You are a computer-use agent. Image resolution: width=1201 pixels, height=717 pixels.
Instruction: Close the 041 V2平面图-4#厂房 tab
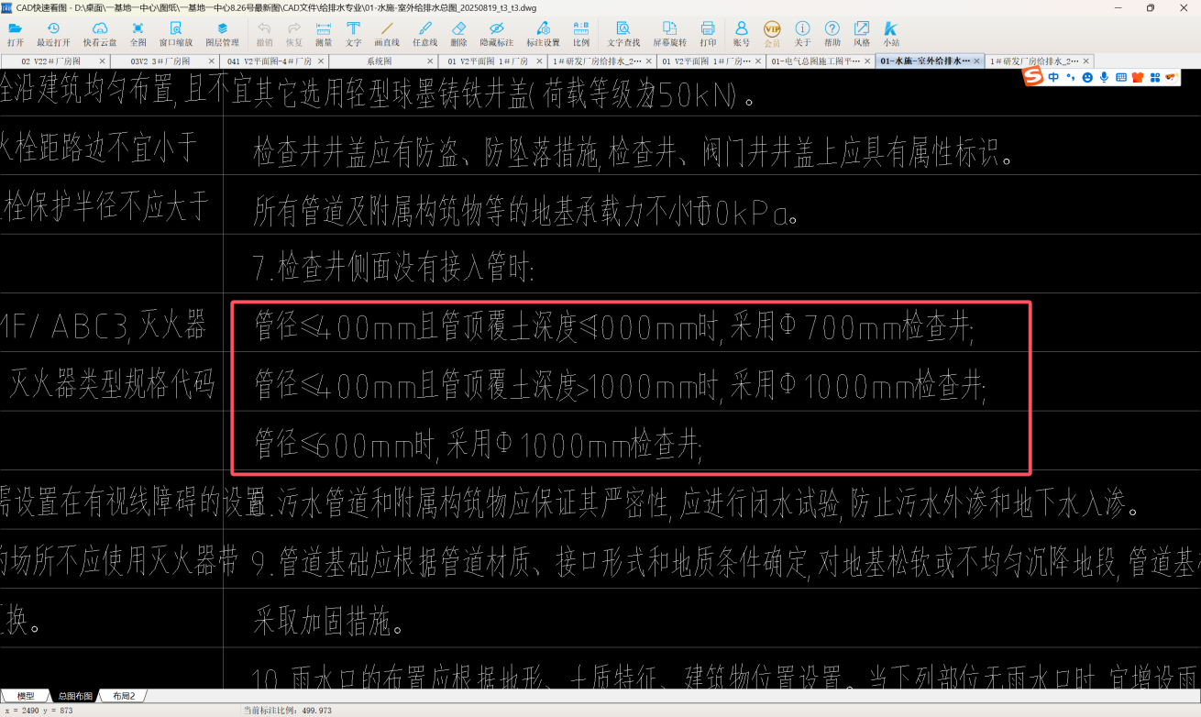coord(319,61)
